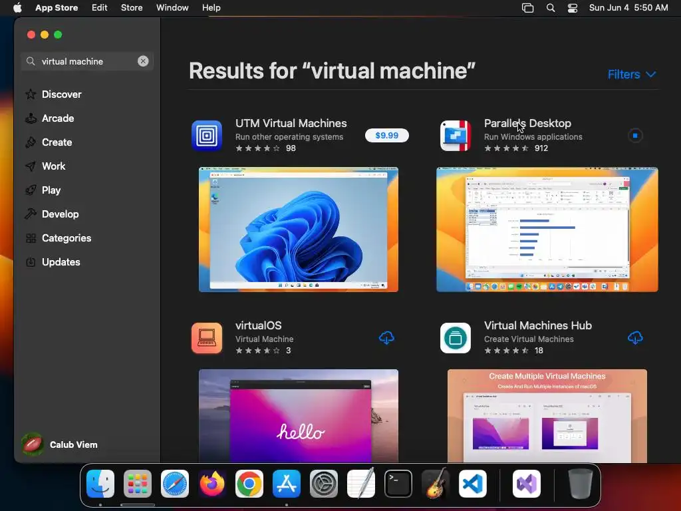Open the UTM Virtual Machines title
Screen dimensions: 681x511
(x=291, y=123)
